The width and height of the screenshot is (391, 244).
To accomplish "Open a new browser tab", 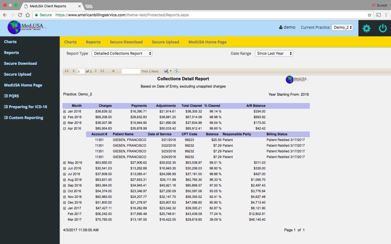I will click(x=89, y=6).
